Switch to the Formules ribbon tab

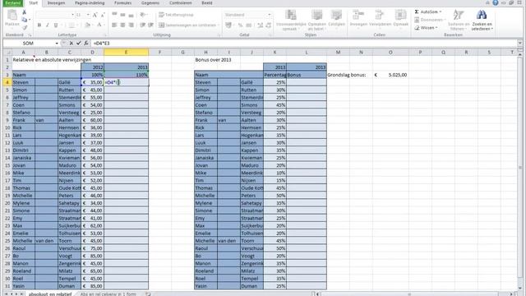coord(122,3)
